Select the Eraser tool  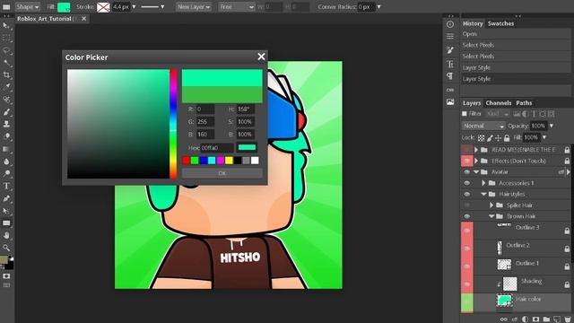6,137
